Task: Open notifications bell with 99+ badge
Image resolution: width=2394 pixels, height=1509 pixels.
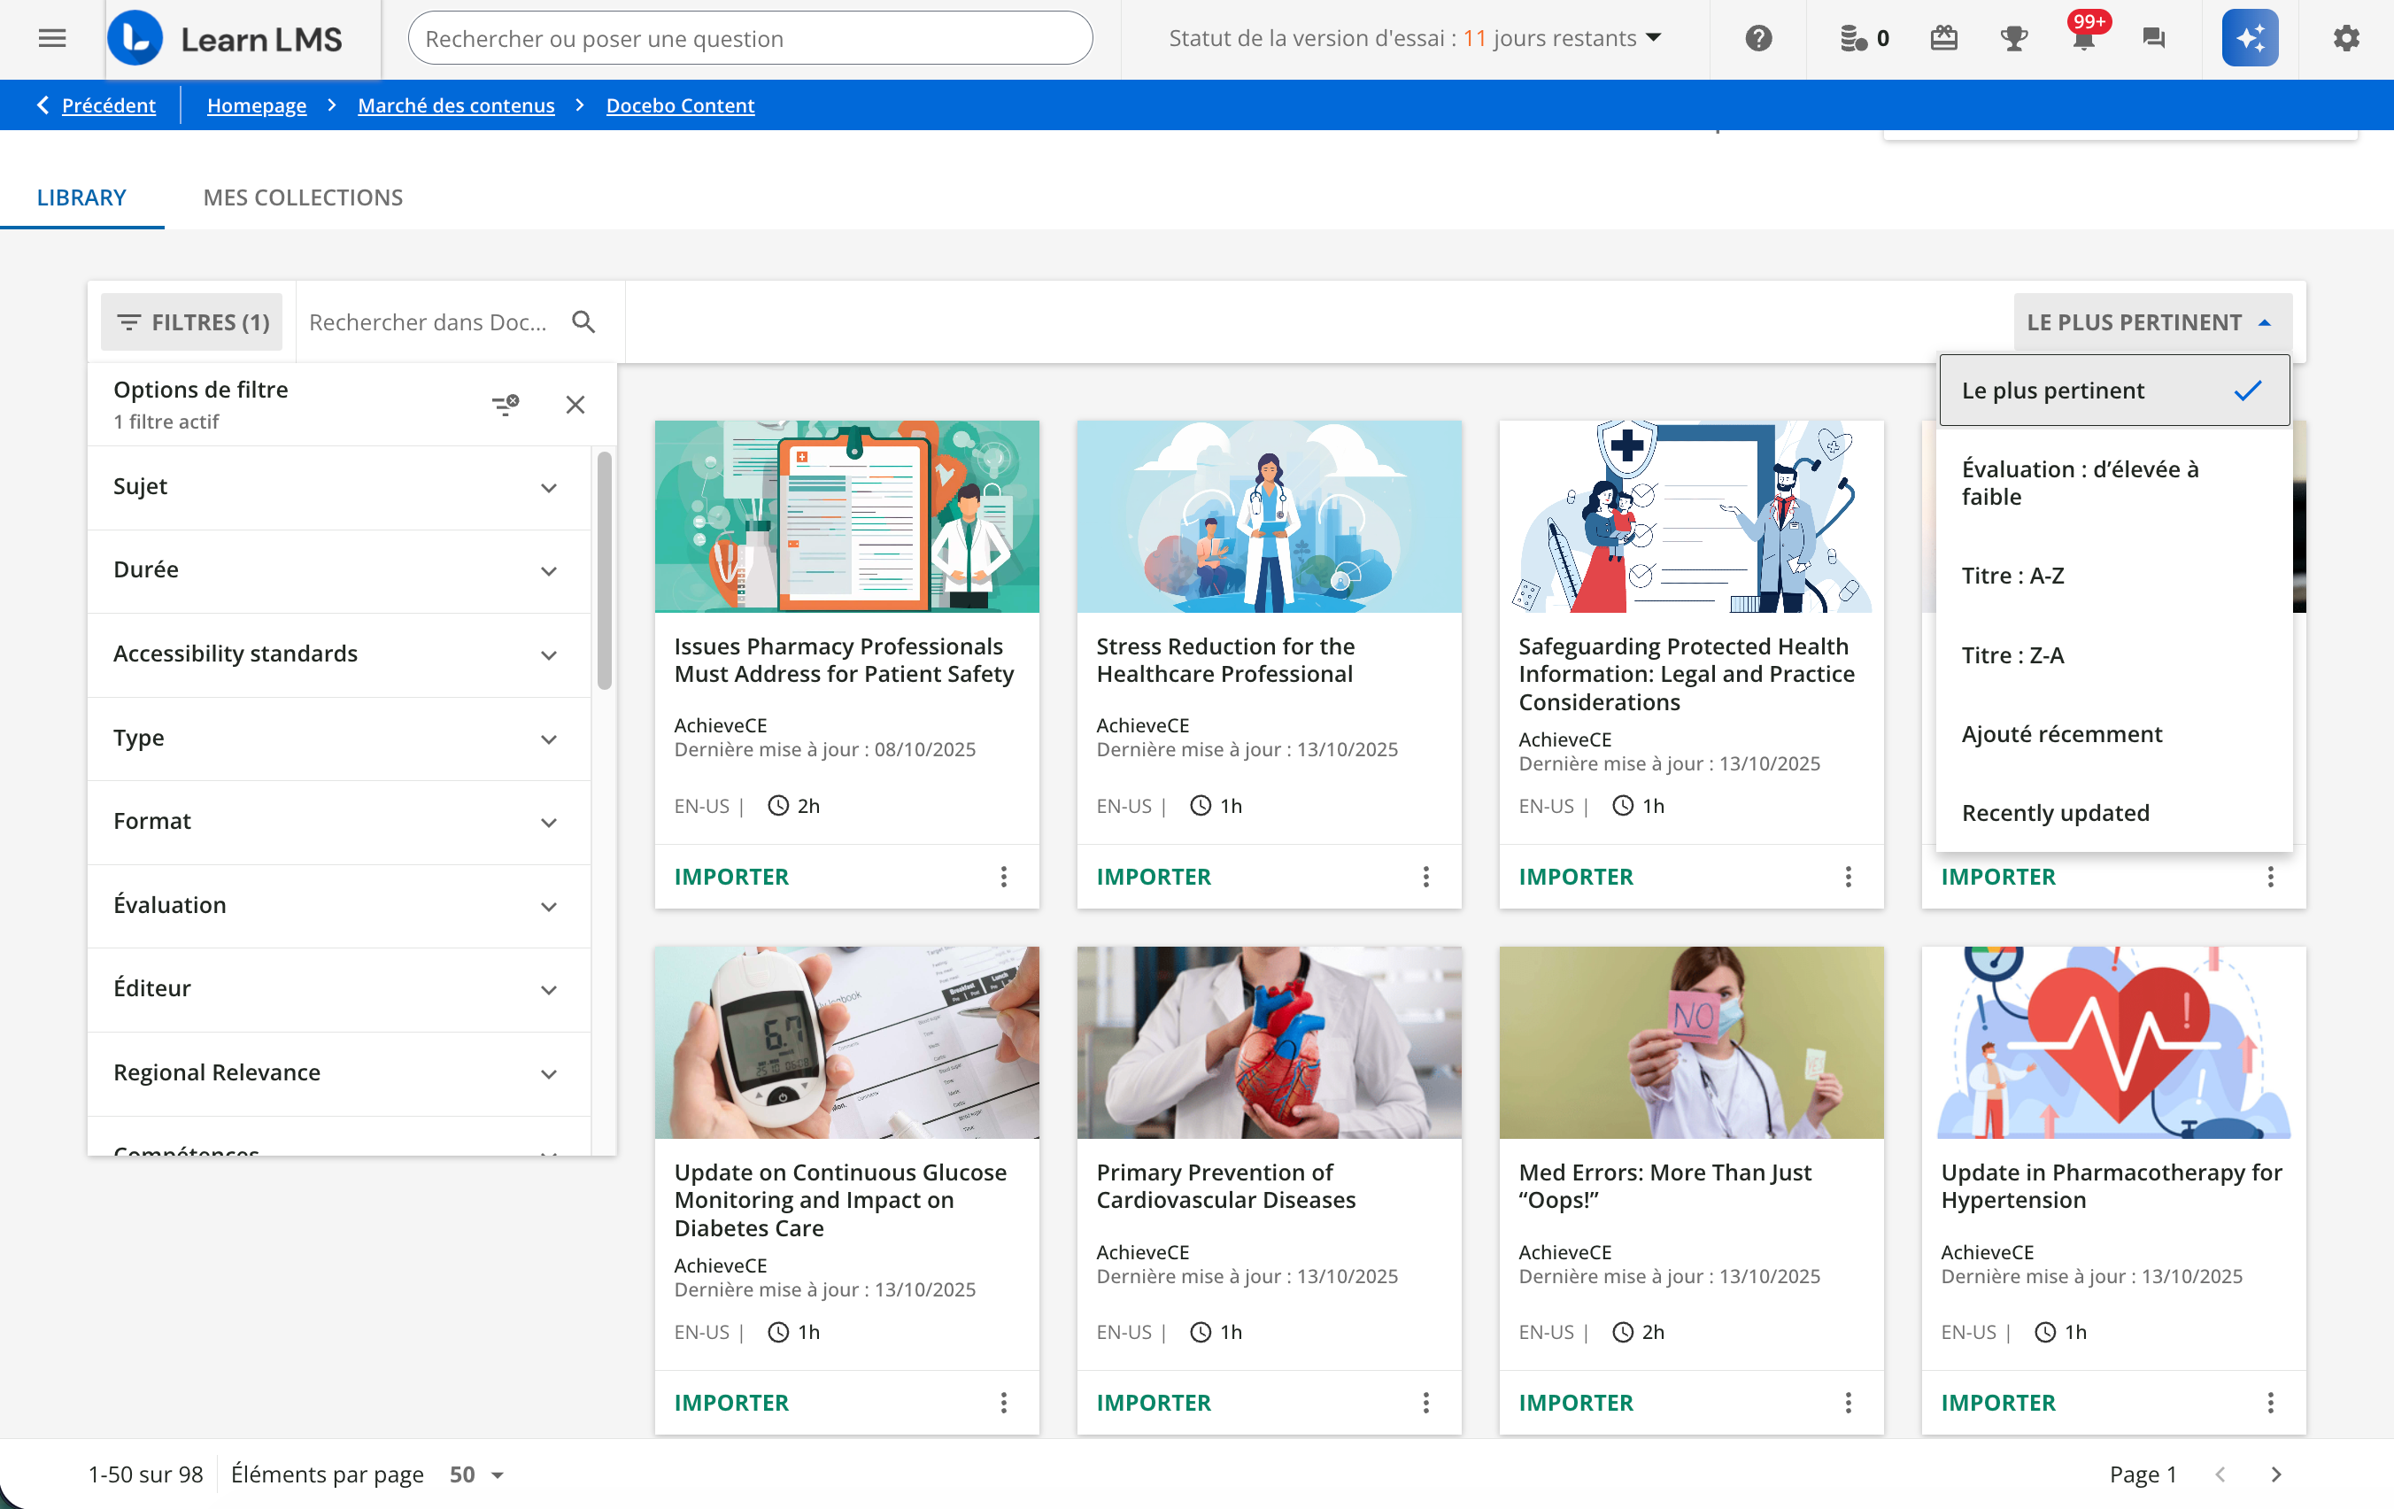Action: coord(2083,39)
